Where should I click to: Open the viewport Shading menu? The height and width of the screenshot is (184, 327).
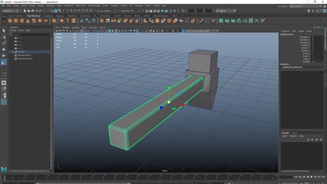click(x=65, y=28)
